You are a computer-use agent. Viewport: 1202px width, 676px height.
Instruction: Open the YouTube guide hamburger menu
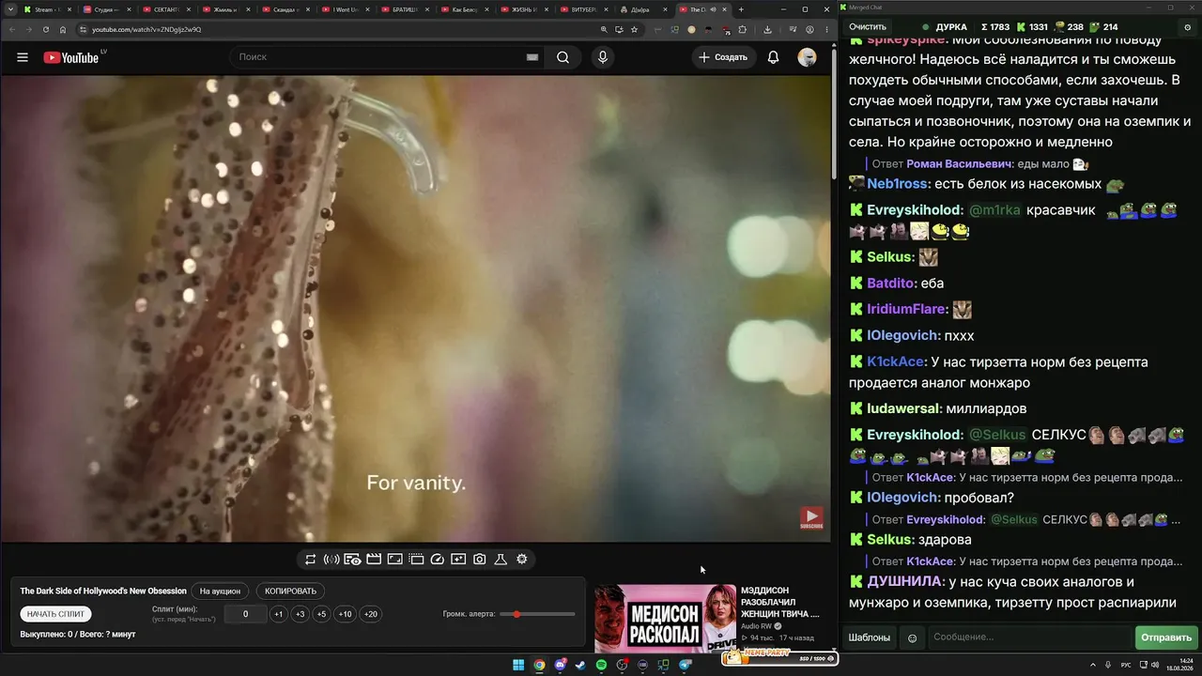pos(23,57)
